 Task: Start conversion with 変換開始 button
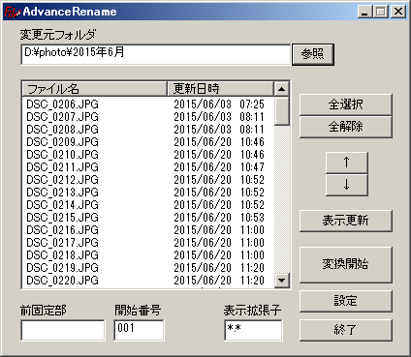tap(345, 265)
